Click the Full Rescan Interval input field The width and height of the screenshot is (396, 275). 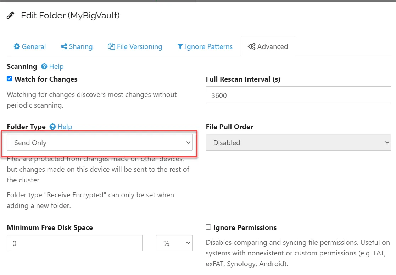coord(299,95)
